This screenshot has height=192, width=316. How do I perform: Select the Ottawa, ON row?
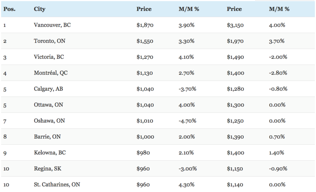pyautogui.click(x=158, y=105)
